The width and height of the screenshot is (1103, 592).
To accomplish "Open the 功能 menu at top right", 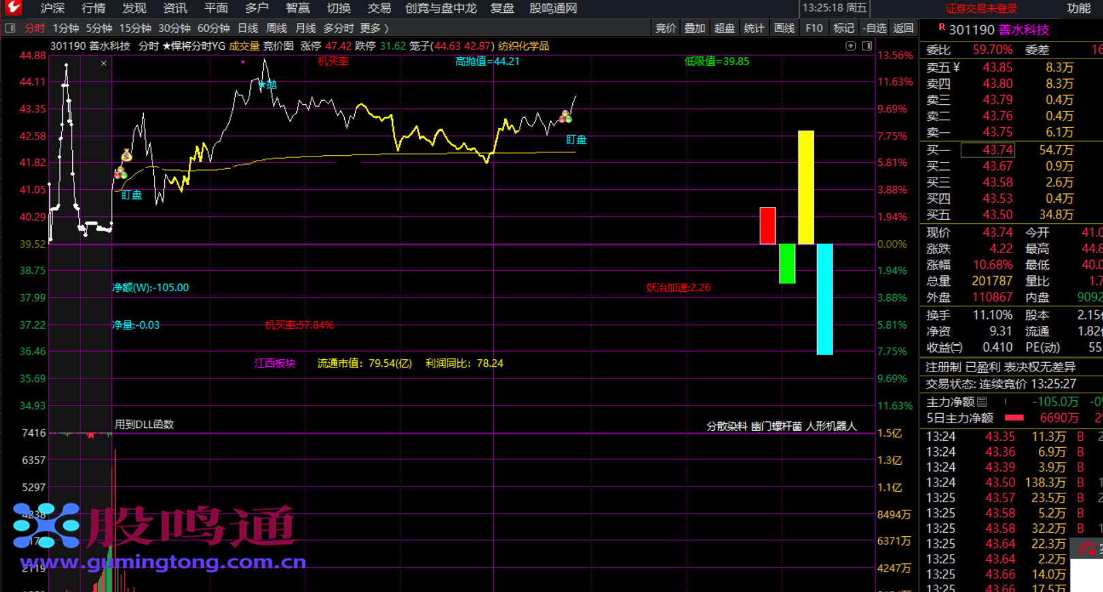I will pos(1078,8).
